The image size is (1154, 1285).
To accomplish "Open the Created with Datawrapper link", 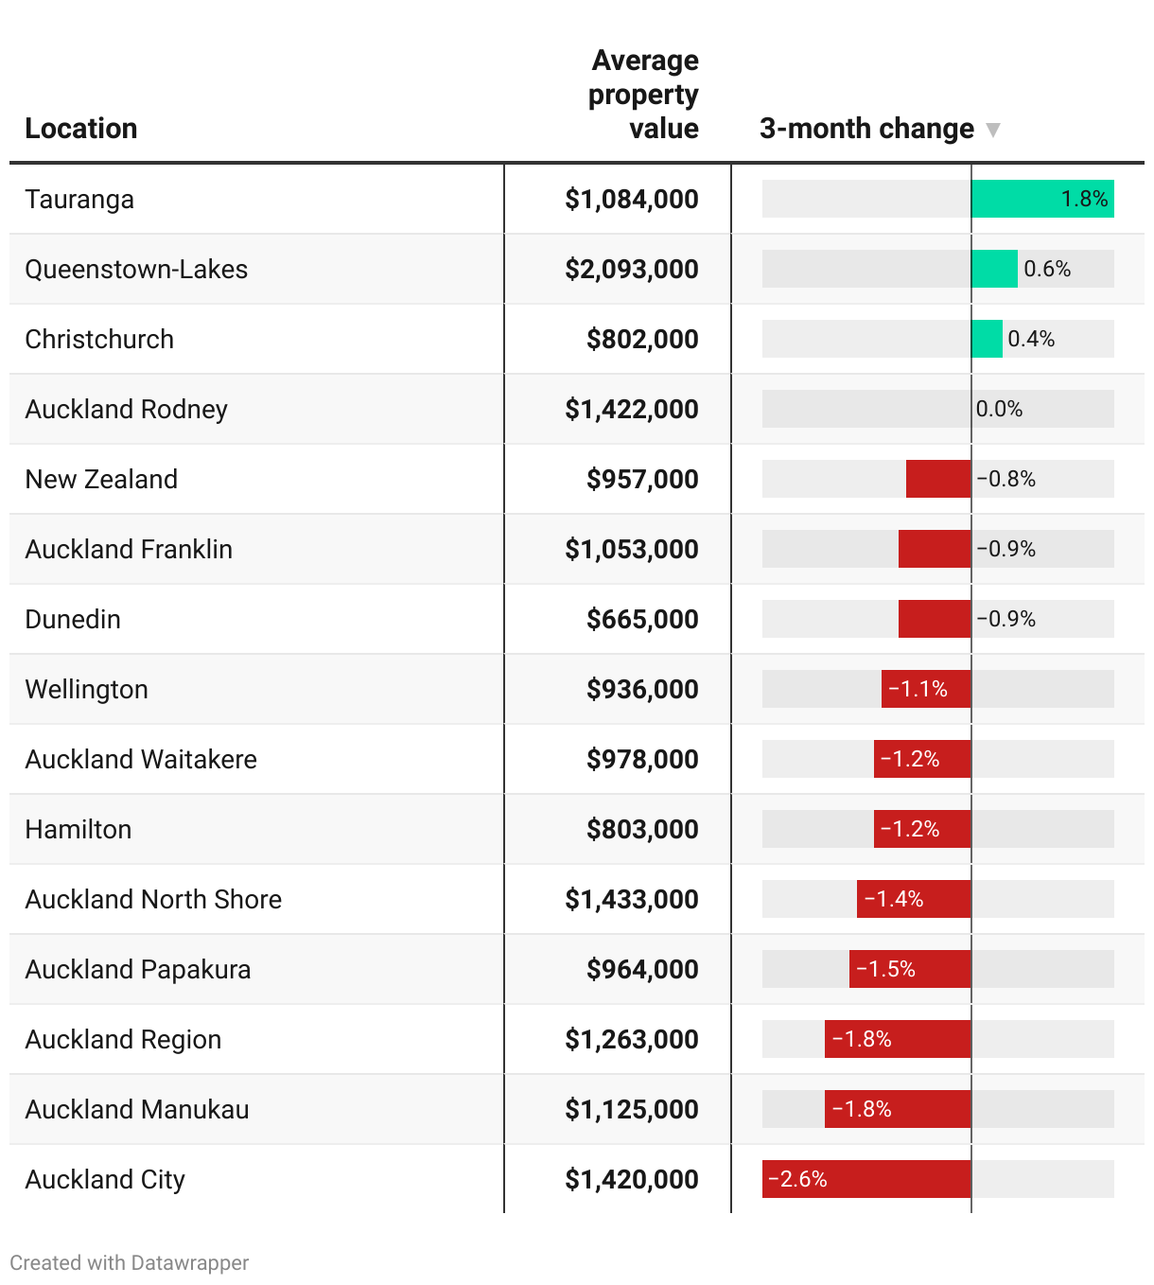I will [130, 1262].
